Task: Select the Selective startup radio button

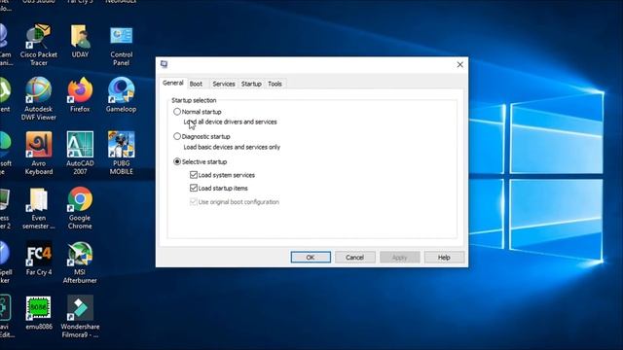Action: (x=177, y=161)
